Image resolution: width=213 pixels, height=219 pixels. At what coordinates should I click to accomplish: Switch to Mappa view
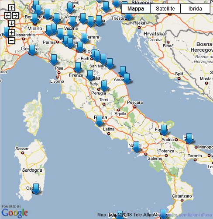coord(136,9)
